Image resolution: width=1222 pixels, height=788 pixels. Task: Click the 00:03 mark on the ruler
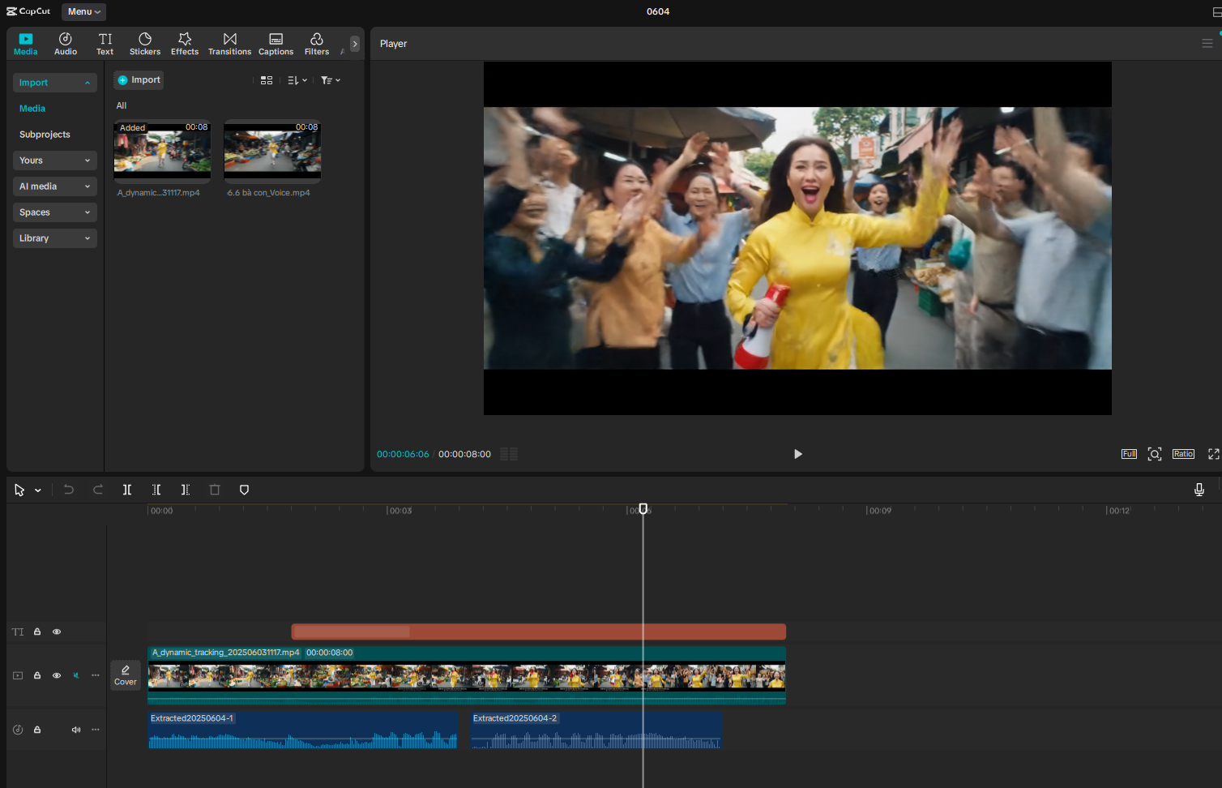click(x=400, y=511)
